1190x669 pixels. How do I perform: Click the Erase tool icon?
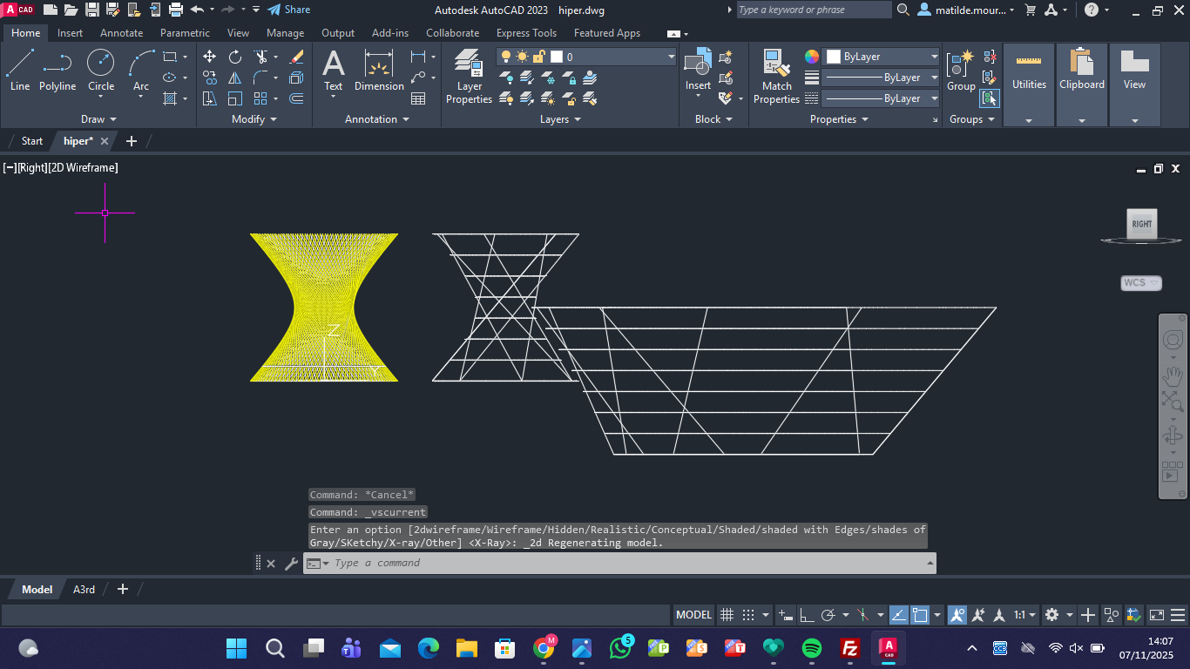point(297,57)
